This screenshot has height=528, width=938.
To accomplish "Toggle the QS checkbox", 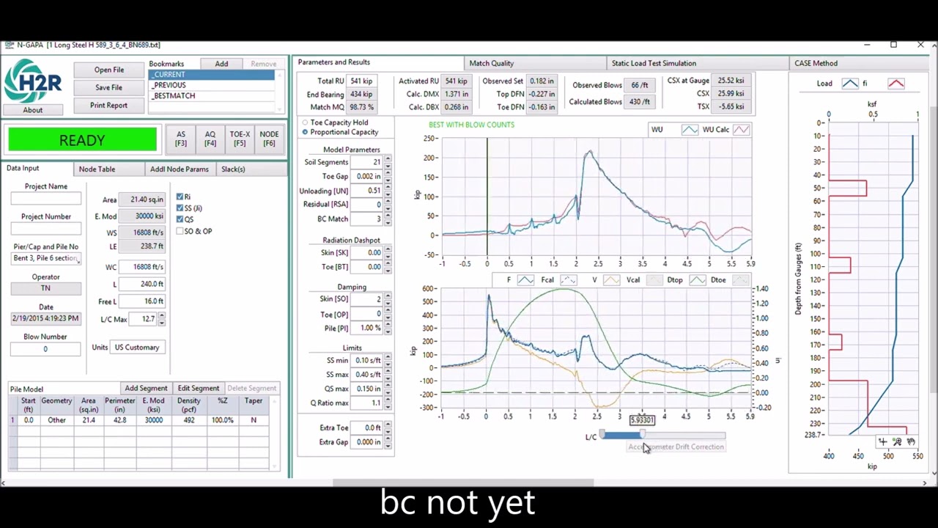I will click(180, 219).
